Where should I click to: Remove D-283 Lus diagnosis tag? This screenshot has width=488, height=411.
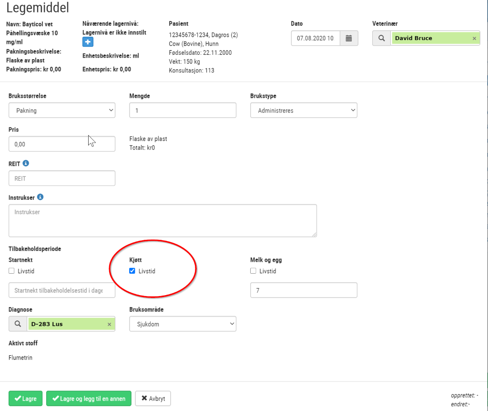click(x=109, y=324)
